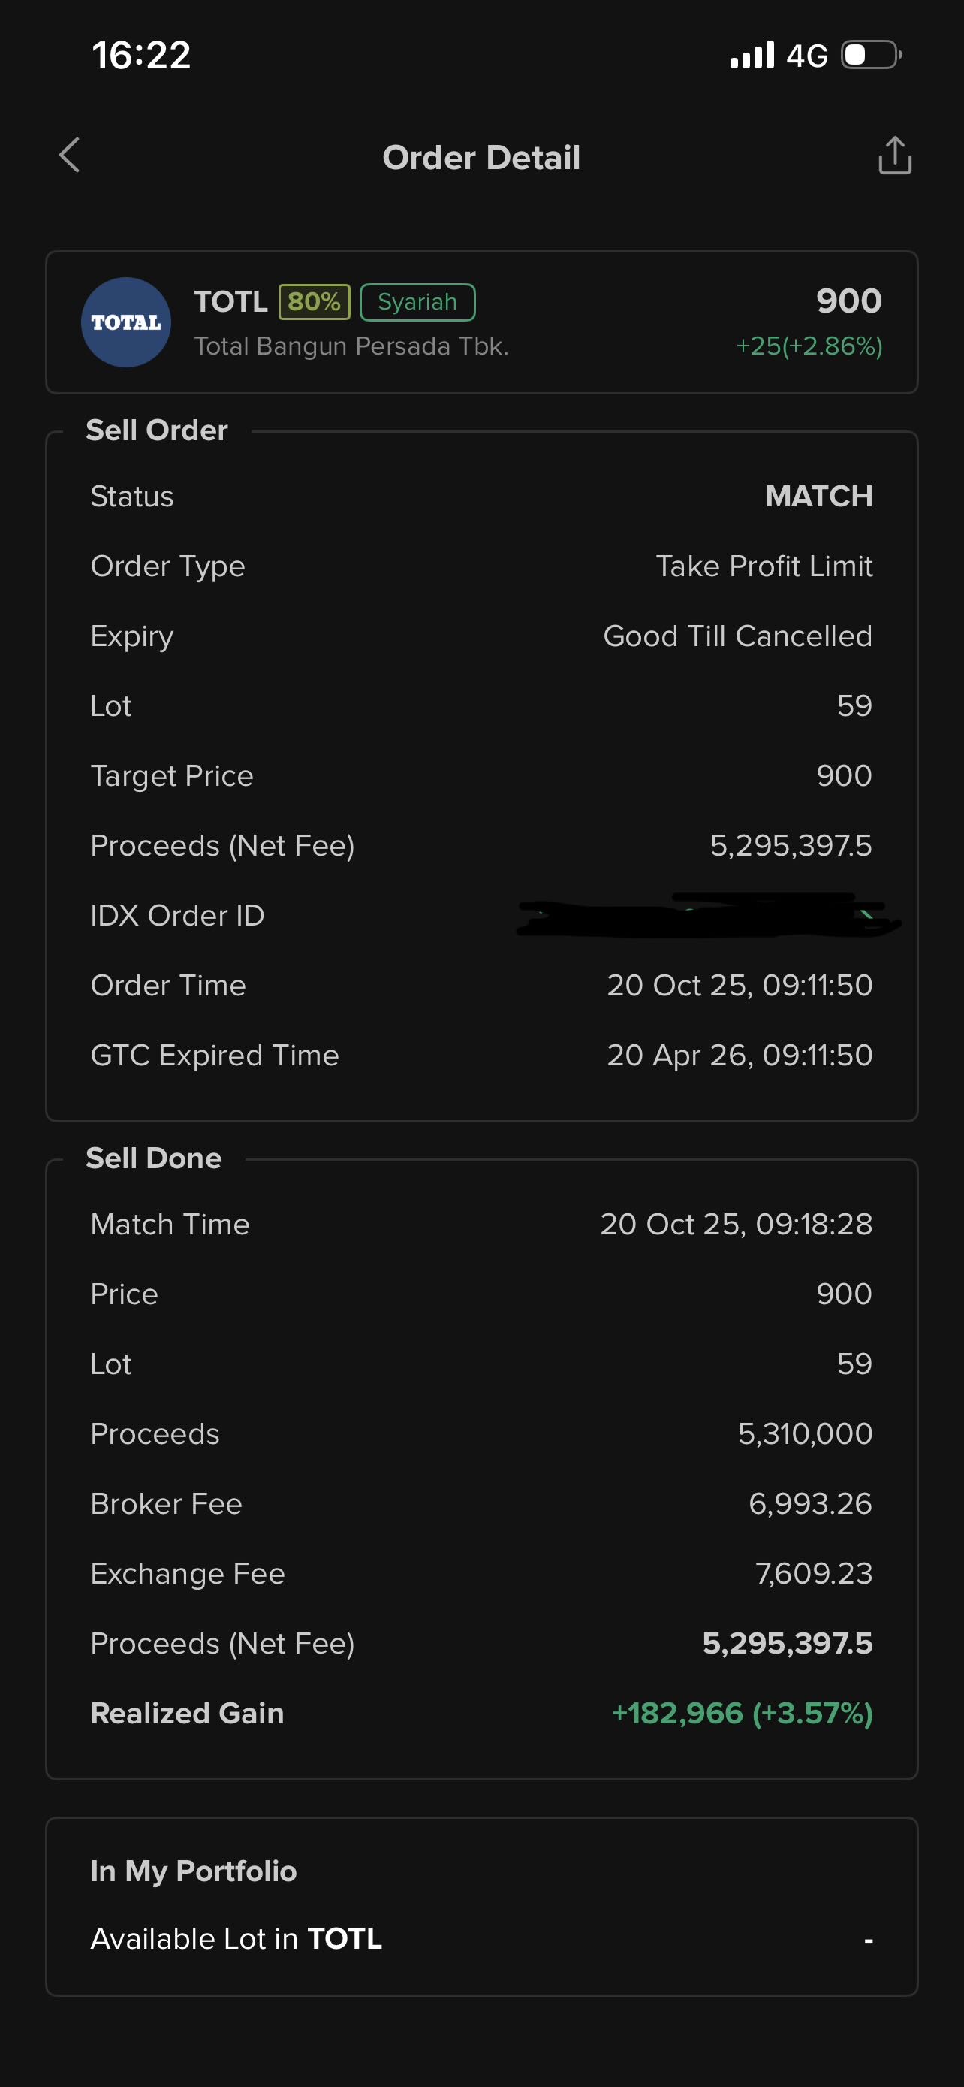Screen dimensions: 964x2087
Task: Tap the back arrow icon
Action: tap(70, 155)
